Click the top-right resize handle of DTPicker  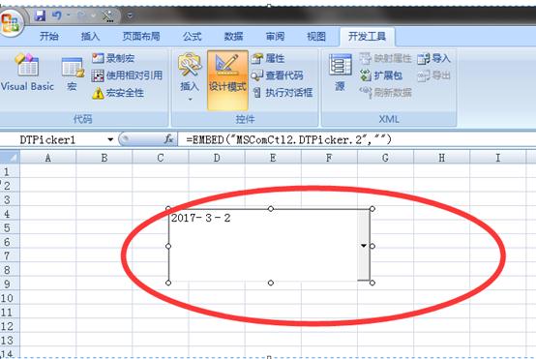tap(372, 209)
